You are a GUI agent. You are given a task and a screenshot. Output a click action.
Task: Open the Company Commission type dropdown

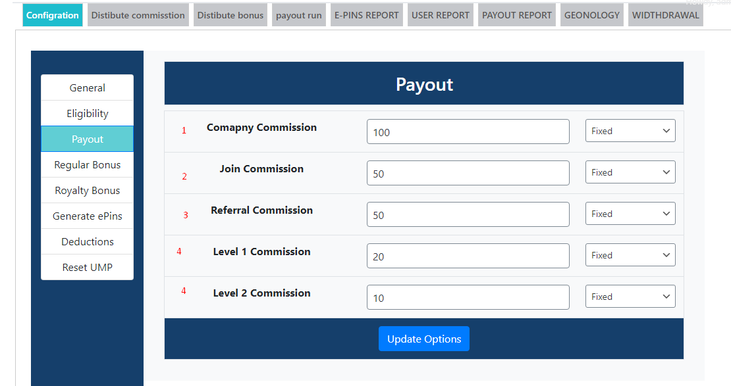(630, 131)
